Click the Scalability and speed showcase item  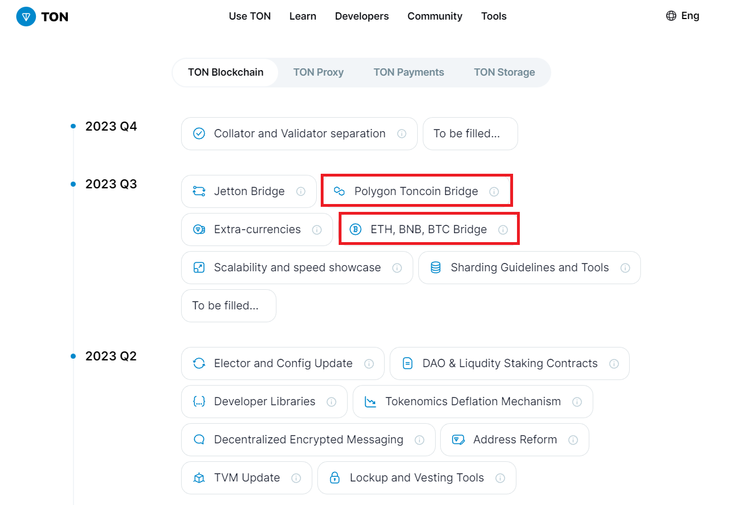pyautogui.click(x=297, y=267)
